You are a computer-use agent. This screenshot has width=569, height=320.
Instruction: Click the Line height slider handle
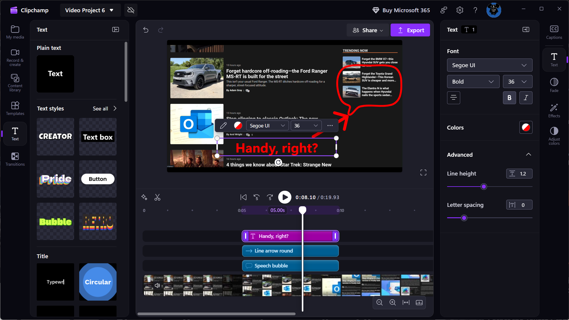[x=484, y=187]
